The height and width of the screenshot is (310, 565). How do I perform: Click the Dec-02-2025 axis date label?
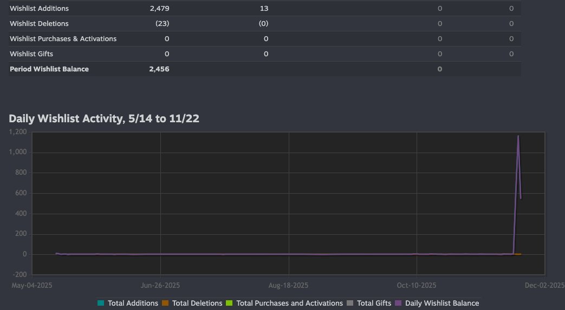[x=545, y=286]
